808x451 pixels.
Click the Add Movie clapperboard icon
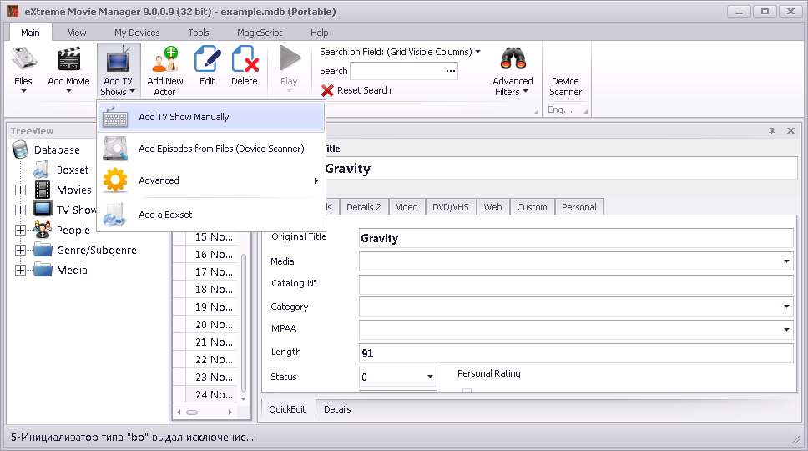[68, 58]
